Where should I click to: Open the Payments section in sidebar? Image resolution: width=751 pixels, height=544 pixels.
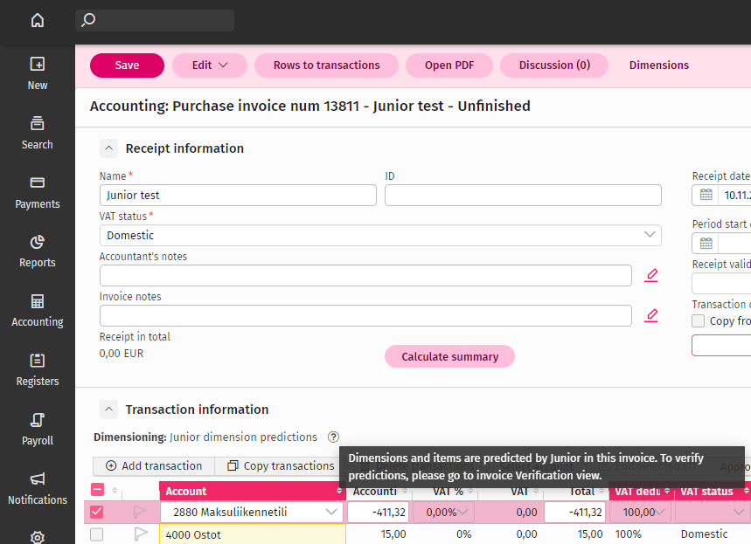click(37, 192)
